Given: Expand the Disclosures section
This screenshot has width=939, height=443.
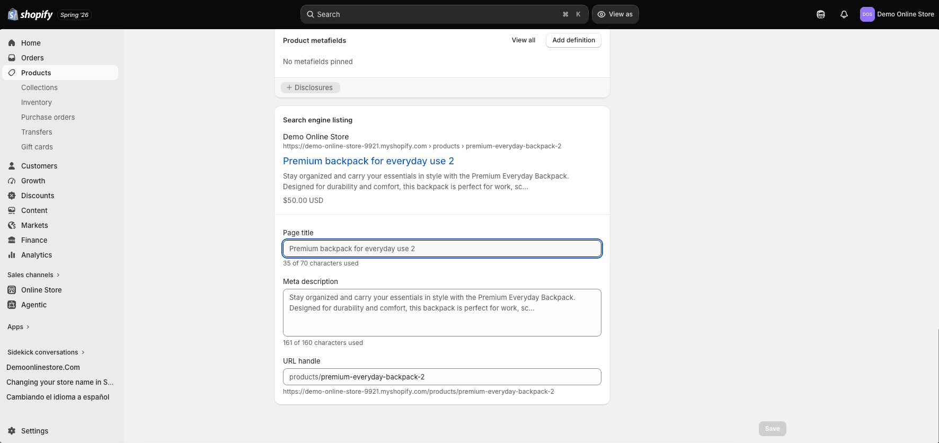Looking at the screenshot, I should point(311,87).
